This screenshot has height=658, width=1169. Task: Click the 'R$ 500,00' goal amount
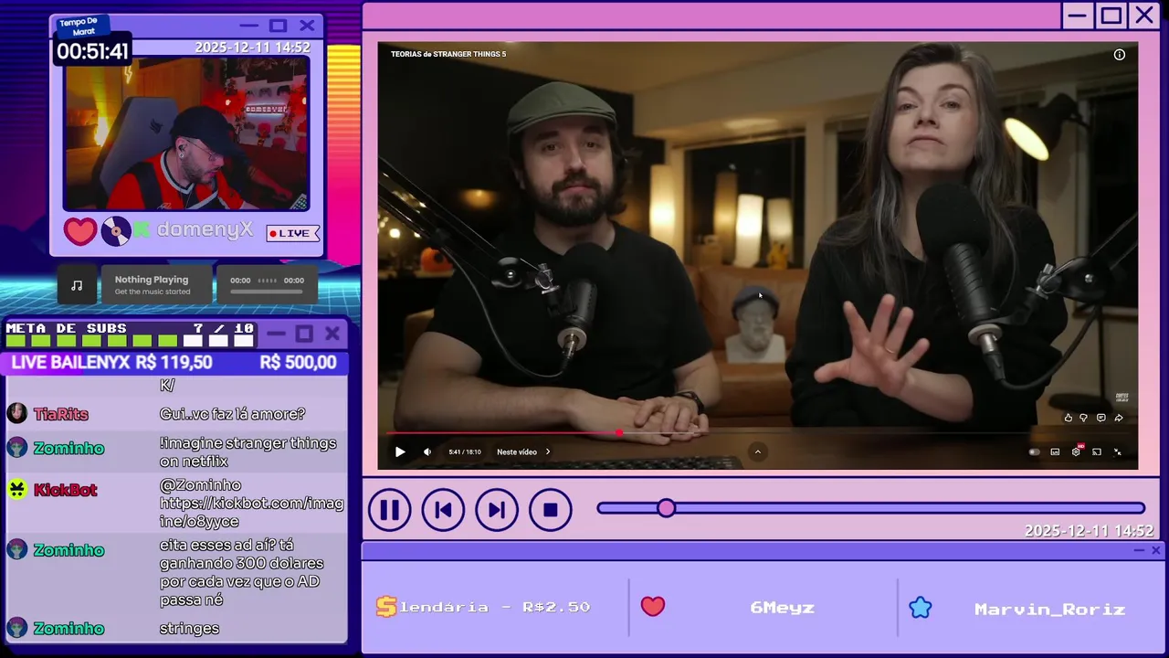(x=298, y=363)
